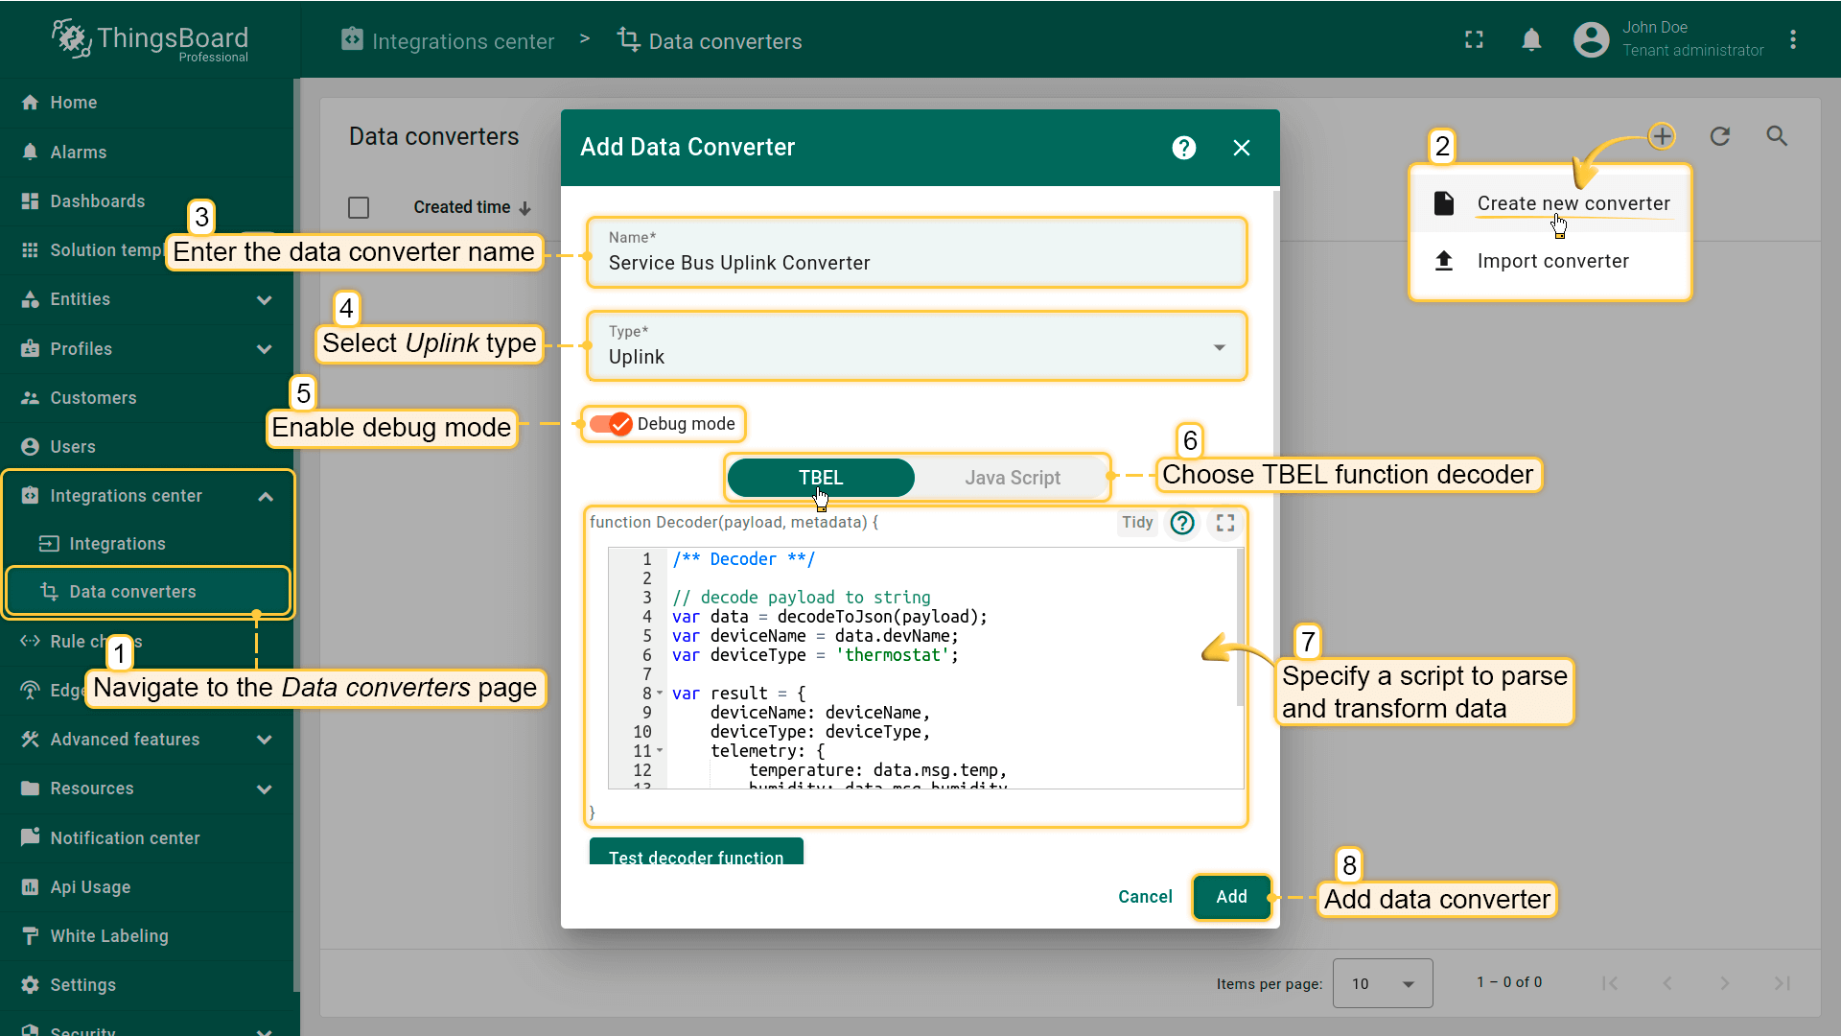Click the plus icon to add converter
This screenshot has height=1036, width=1841.
pyautogui.click(x=1662, y=136)
